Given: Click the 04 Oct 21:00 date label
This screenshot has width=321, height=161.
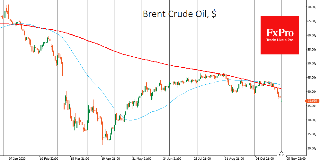Looking at the screenshot, I should tap(264, 159).
